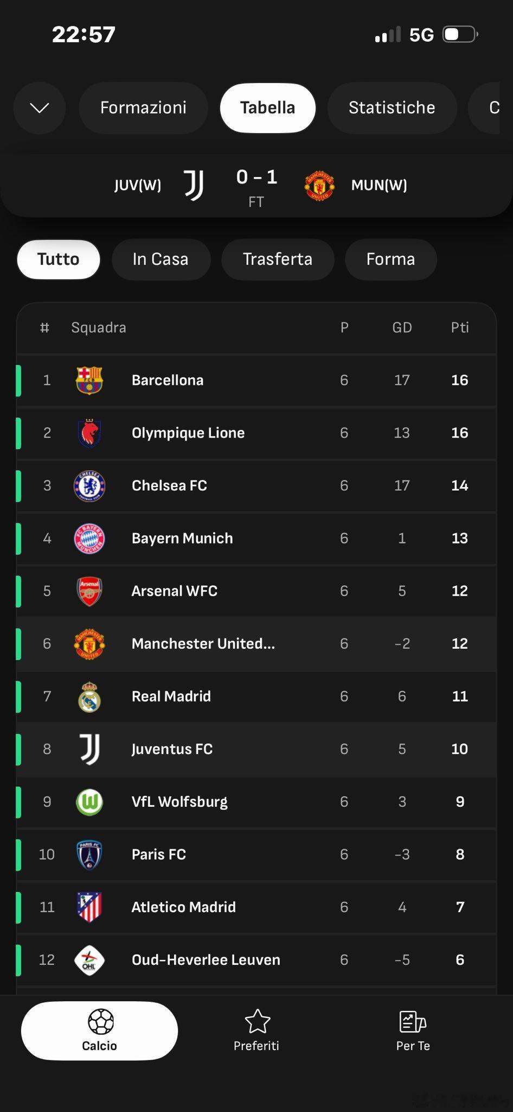
Task: Collapse match view with chevron button
Action: 40,108
